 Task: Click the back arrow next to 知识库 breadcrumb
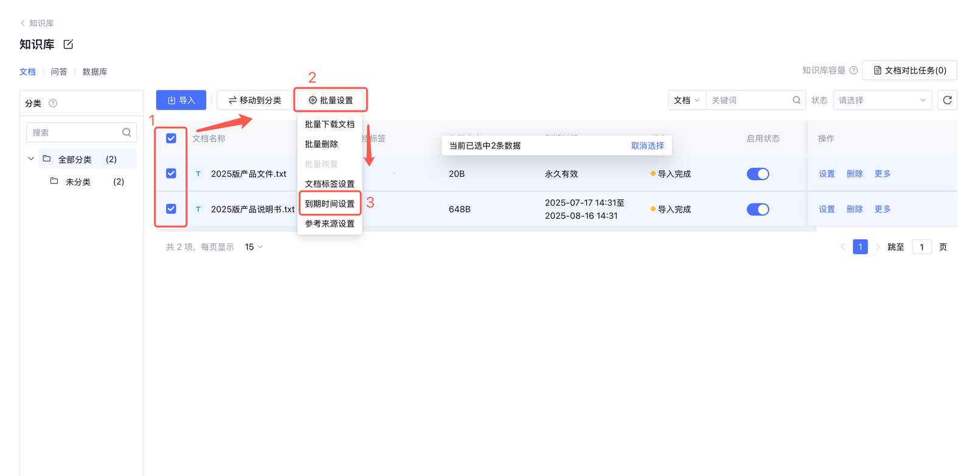23,23
